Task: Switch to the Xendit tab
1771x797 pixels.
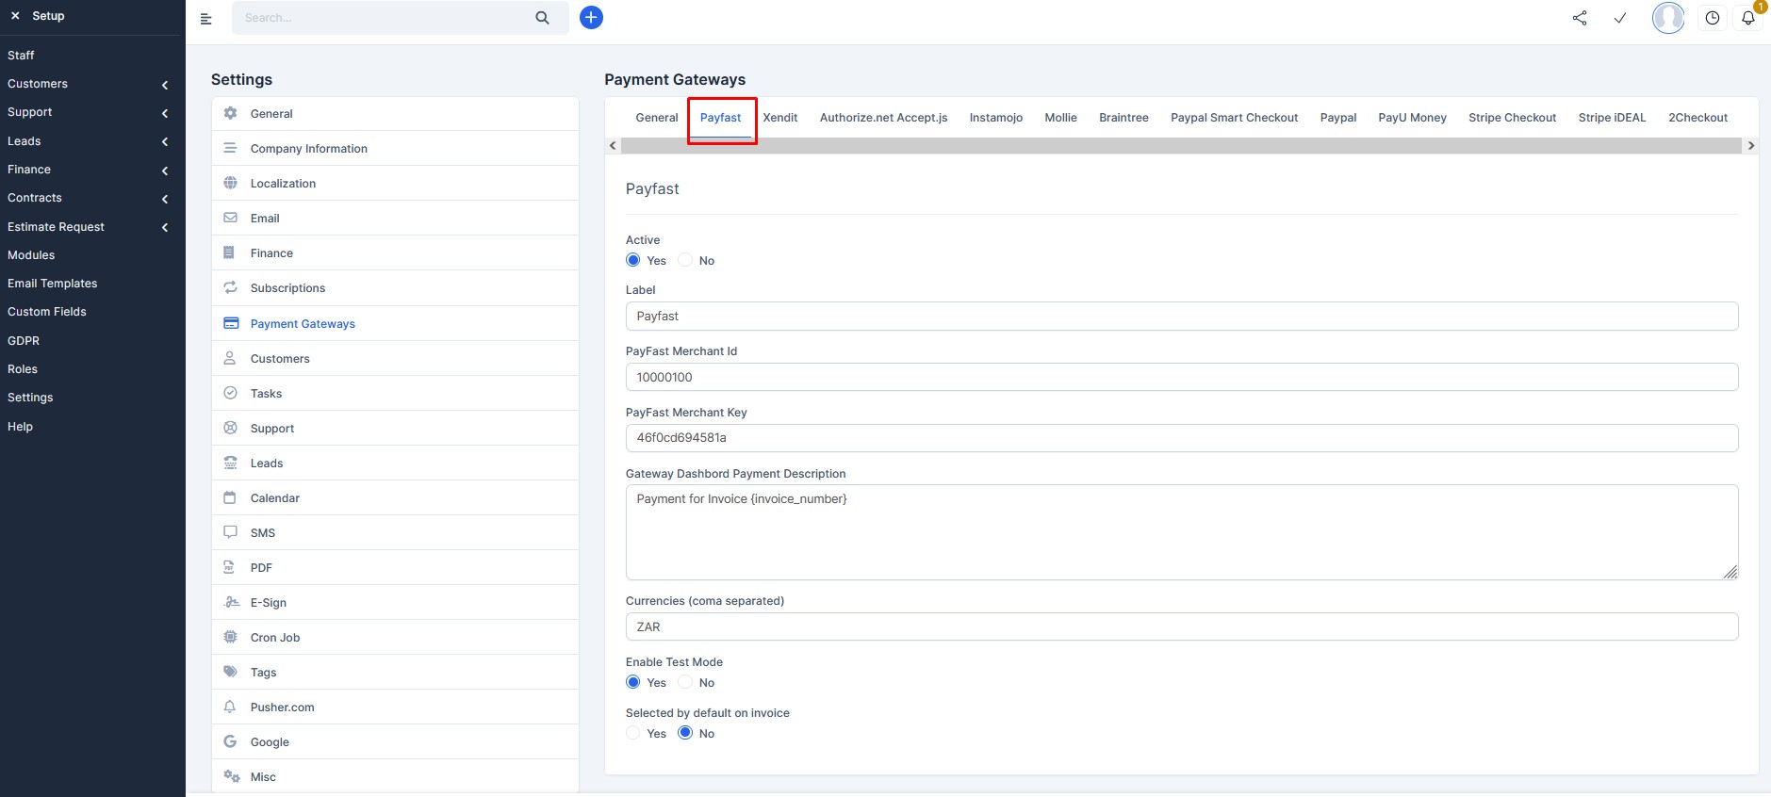Action: click(x=780, y=118)
